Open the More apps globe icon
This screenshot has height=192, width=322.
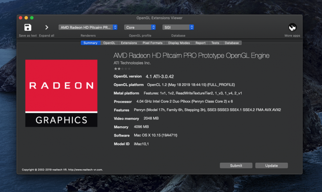292,27
